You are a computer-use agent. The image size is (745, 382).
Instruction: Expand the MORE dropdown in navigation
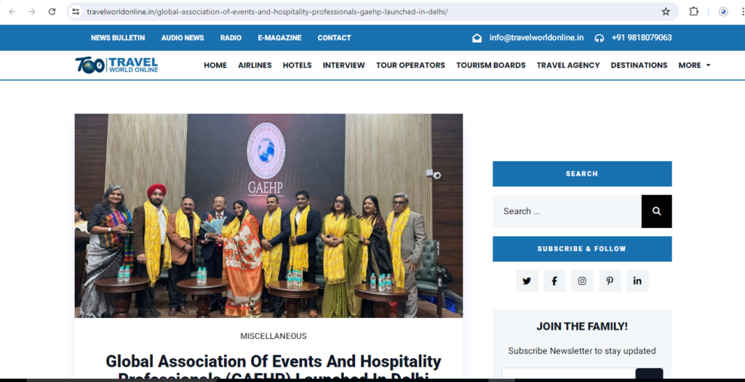(694, 65)
